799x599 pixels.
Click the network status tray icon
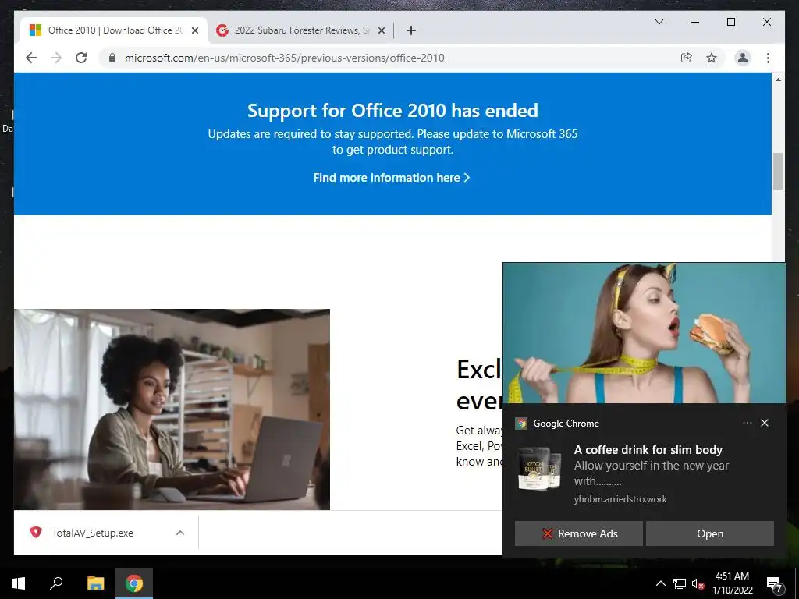coord(680,583)
